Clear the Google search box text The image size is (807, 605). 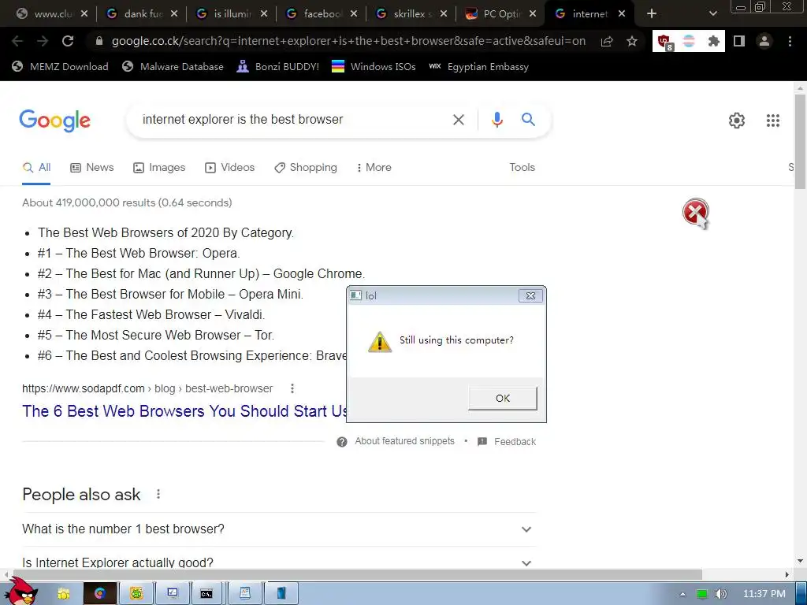pyautogui.click(x=458, y=120)
